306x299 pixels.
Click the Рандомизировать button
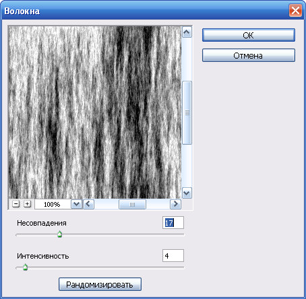point(100,284)
